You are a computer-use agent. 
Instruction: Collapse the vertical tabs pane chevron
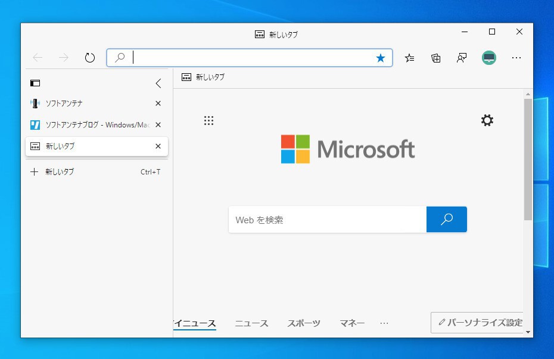158,83
